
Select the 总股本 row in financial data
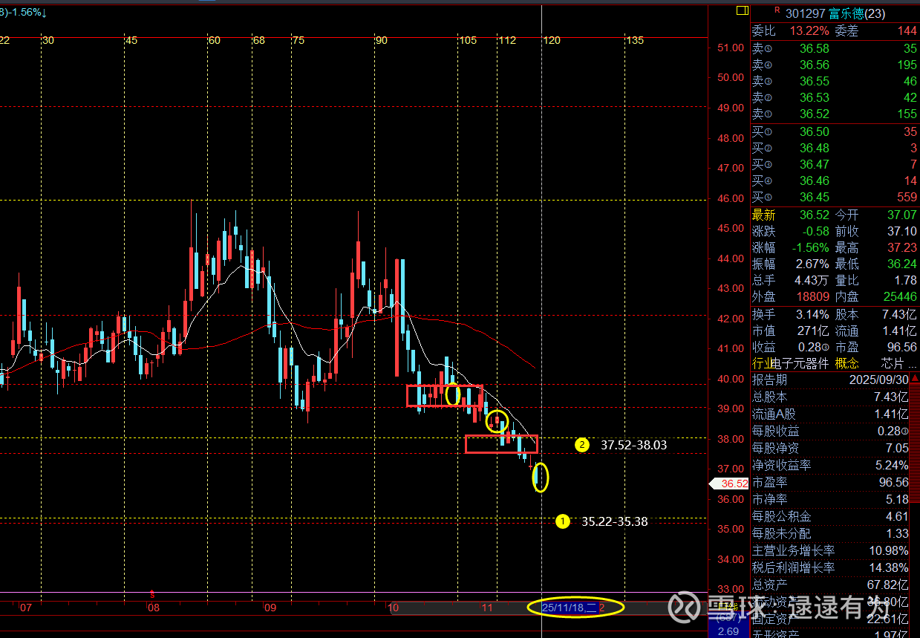830,397
